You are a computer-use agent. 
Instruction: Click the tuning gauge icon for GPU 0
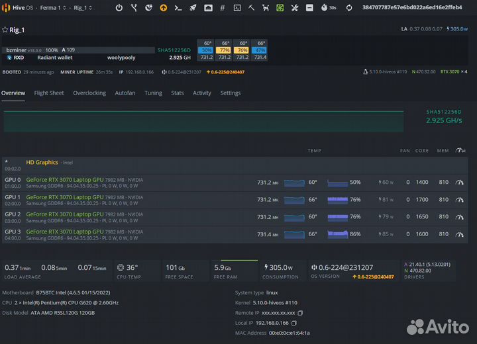pyautogui.click(x=459, y=183)
